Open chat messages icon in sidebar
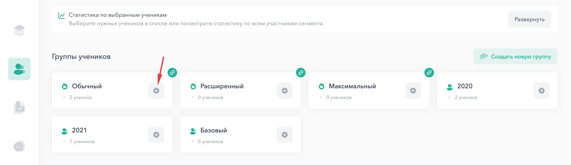 tap(19, 146)
